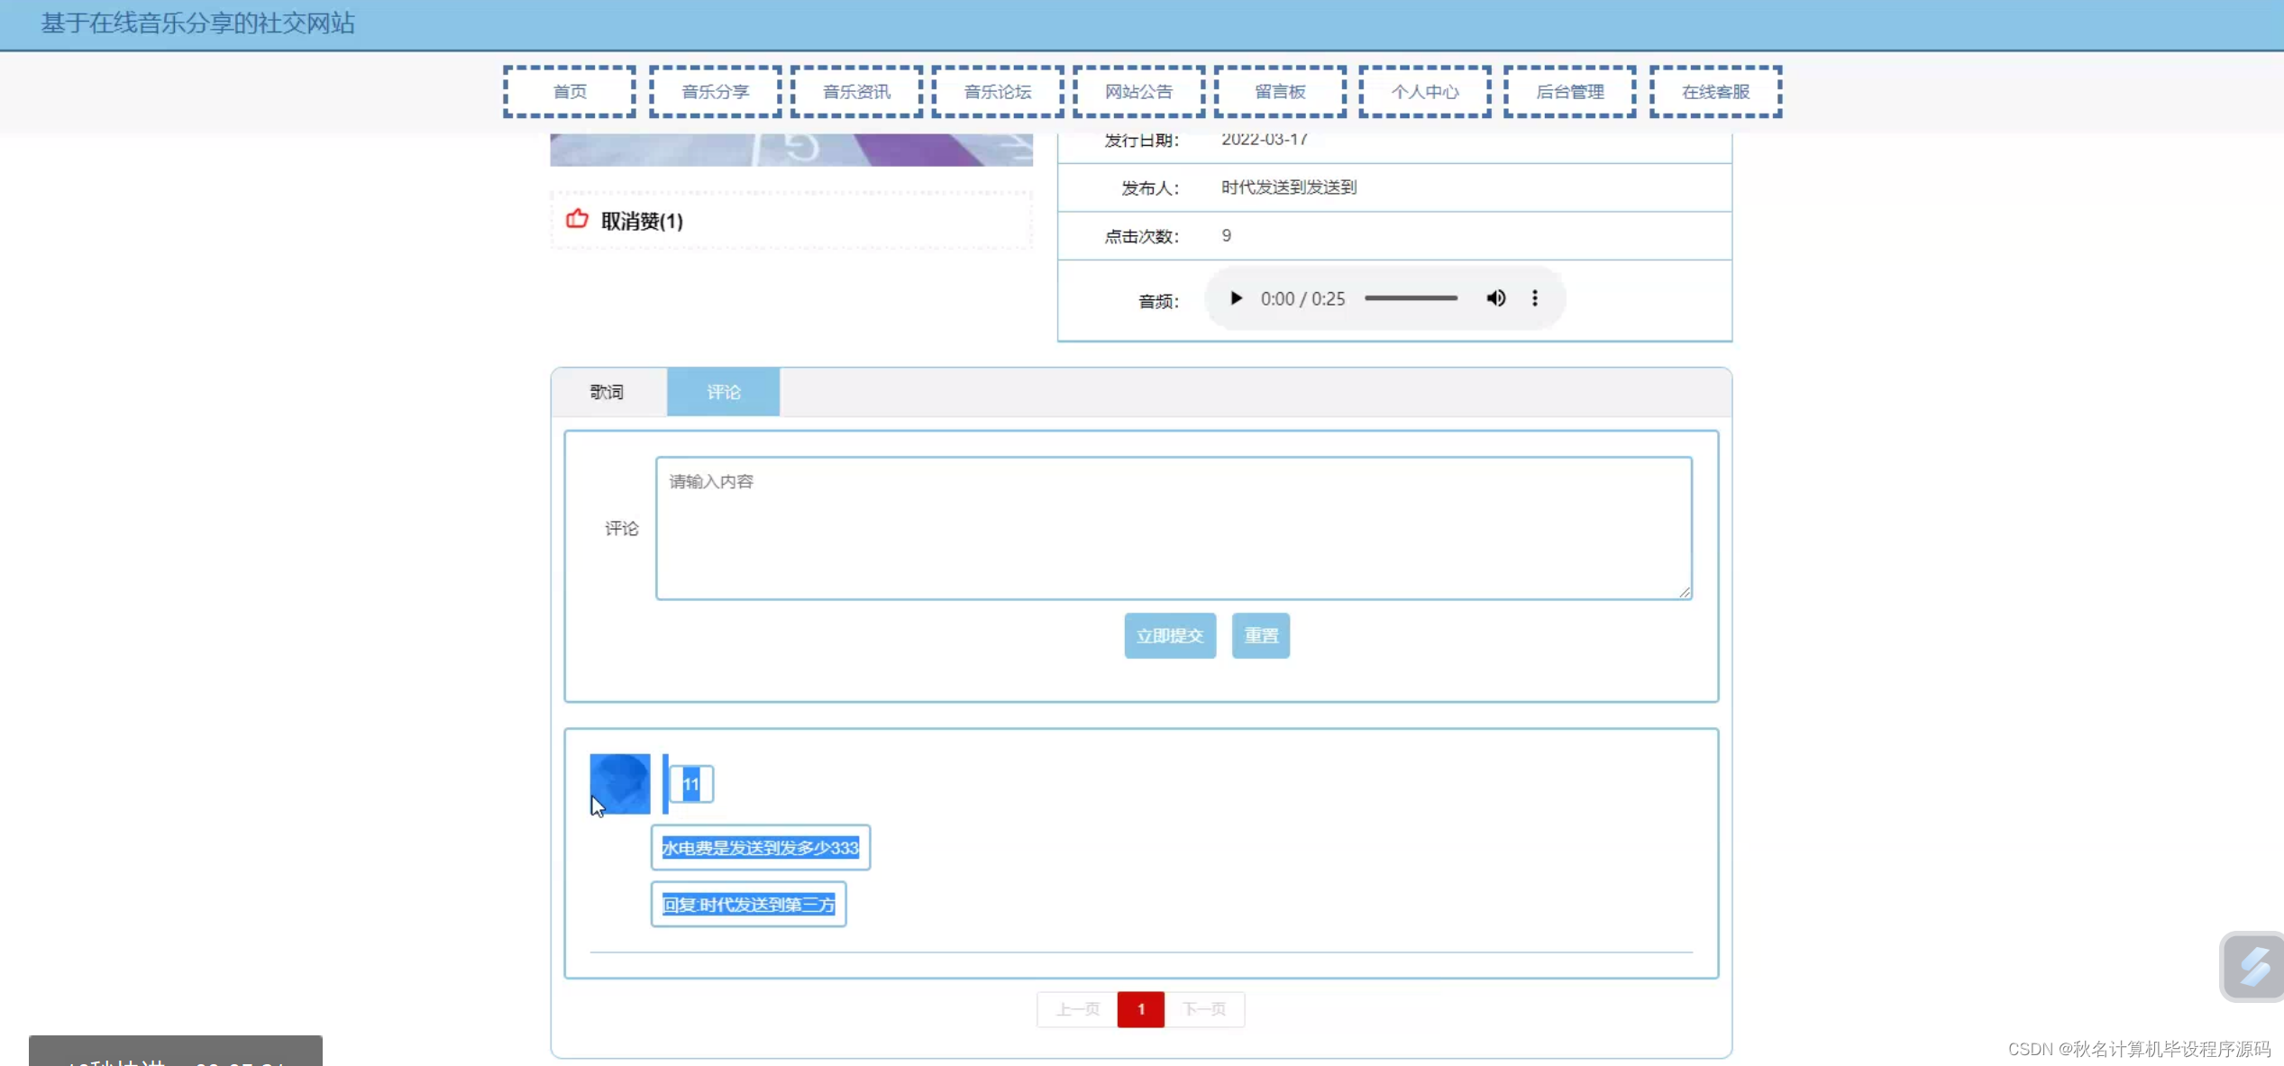Click 下一页 next page button
Image resolution: width=2284 pixels, height=1066 pixels.
click(1204, 1009)
